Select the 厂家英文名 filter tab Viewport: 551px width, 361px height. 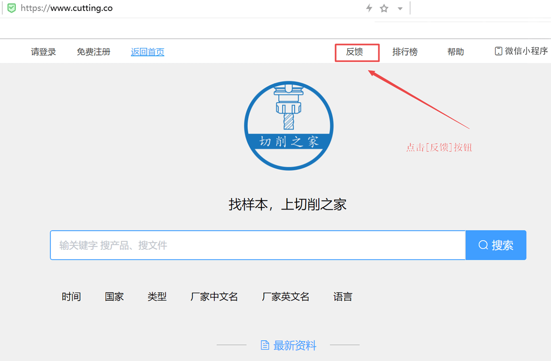(285, 296)
